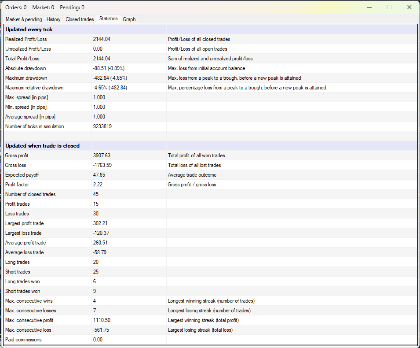Image resolution: width=420 pixels, height=348 pixels.
Task: Select the Number of ticks in simulation row
Action: [x=34, y=126]
